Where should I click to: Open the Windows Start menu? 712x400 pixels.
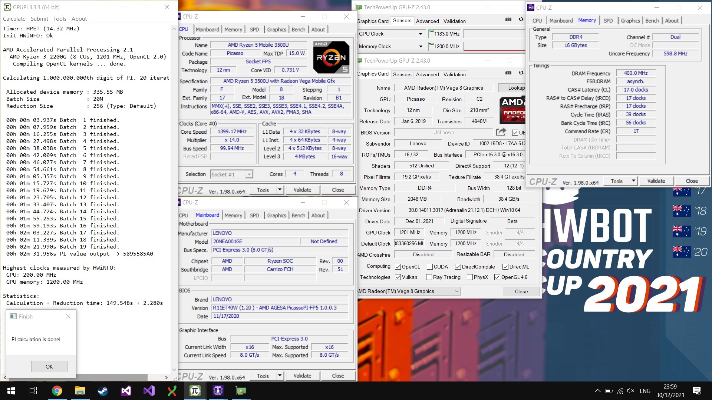tap(11, 391)
